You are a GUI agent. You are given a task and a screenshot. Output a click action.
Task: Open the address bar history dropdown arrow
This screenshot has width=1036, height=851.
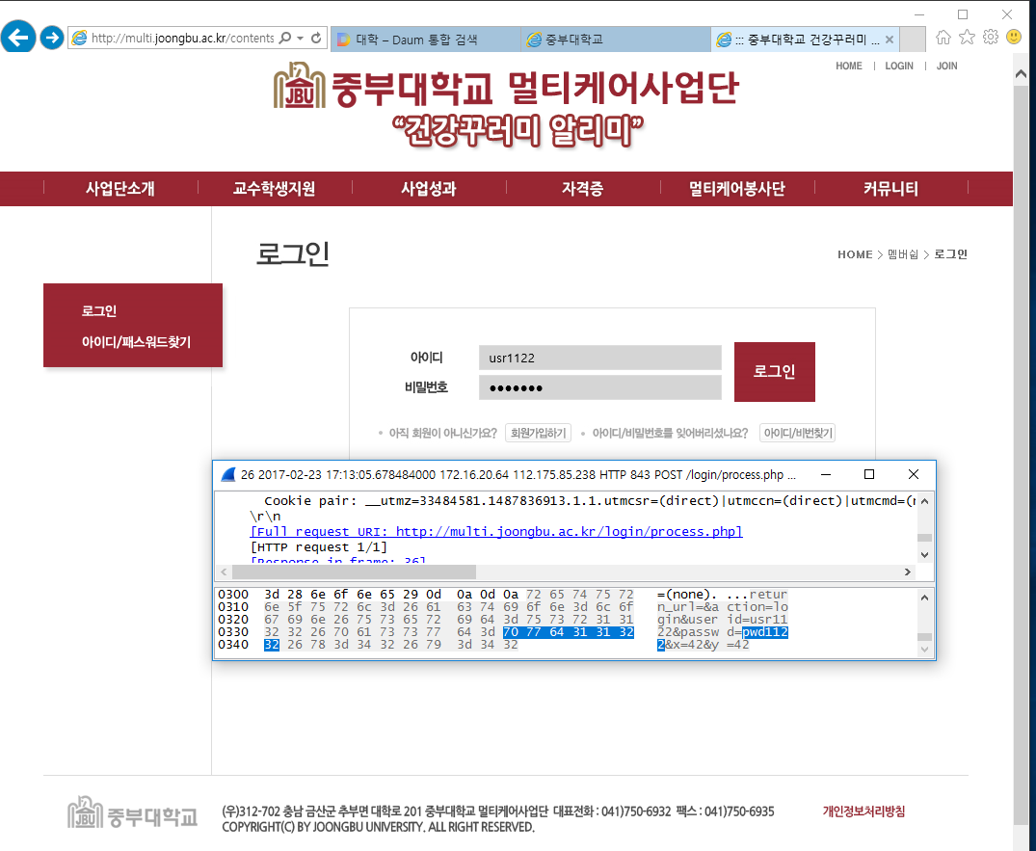tap(300, 39)
